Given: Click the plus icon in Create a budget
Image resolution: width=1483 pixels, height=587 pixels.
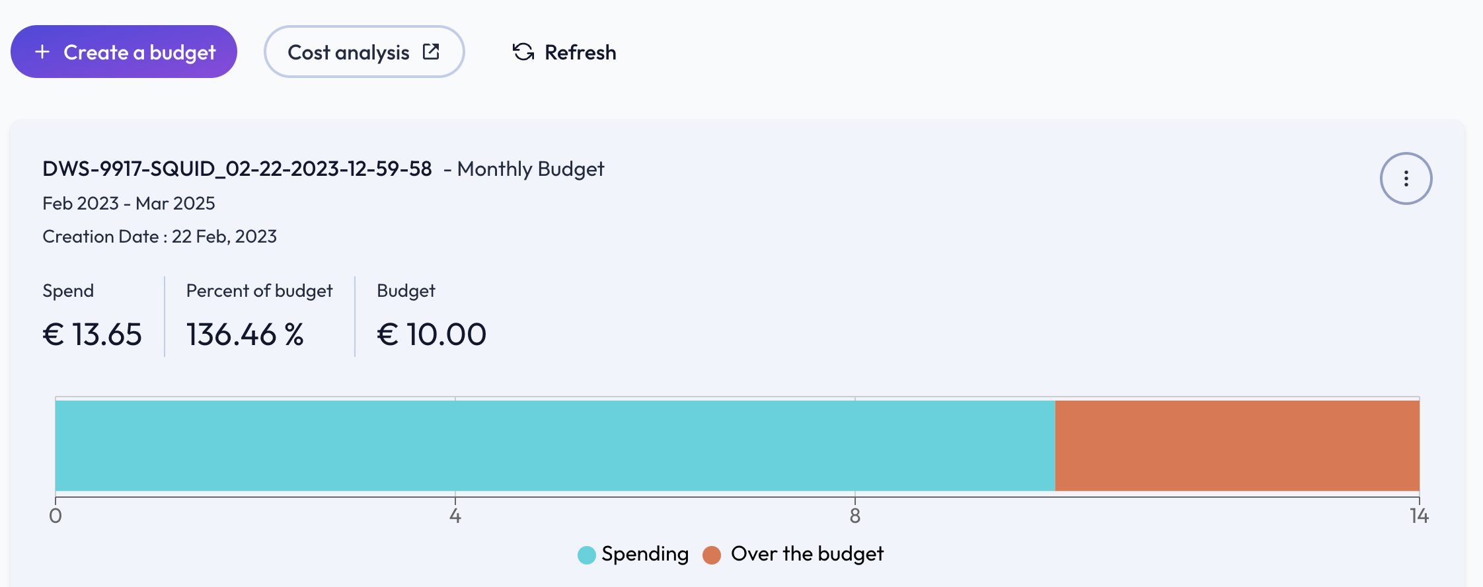Looking at the screenshot, I should (42, 52).
